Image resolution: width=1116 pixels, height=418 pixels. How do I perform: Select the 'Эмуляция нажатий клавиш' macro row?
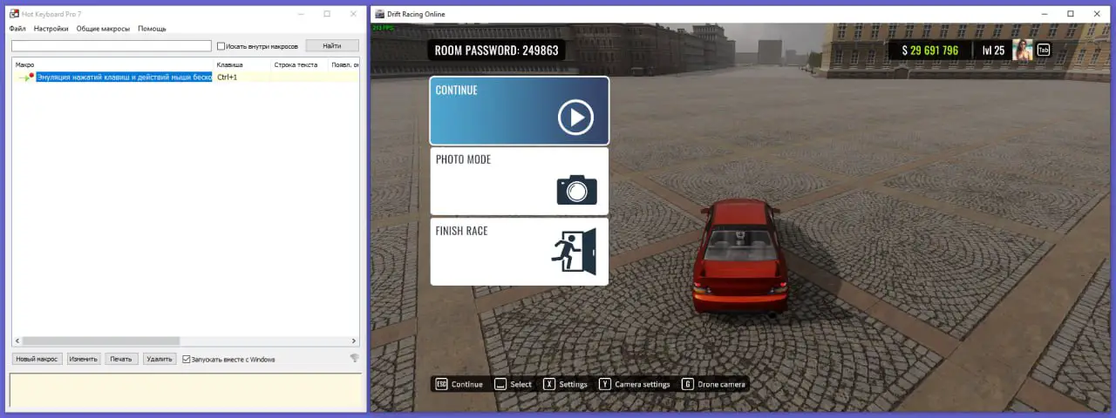187,77
